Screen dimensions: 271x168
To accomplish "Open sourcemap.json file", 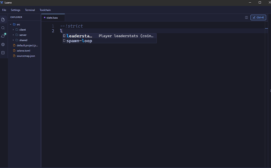I will tap(26, 56).
